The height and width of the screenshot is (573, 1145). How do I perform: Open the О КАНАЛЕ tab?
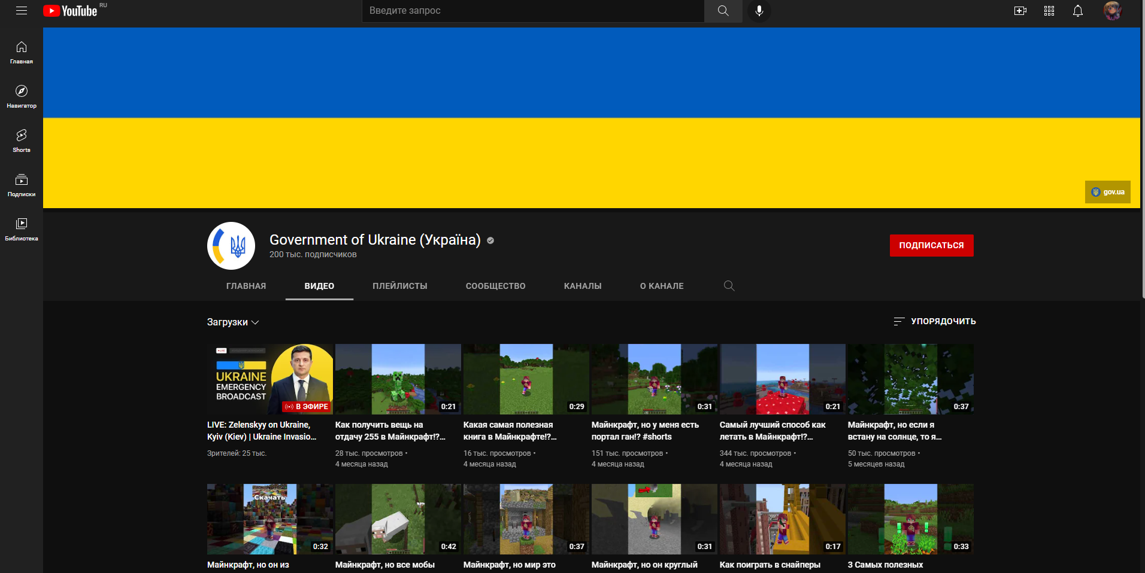662,286
